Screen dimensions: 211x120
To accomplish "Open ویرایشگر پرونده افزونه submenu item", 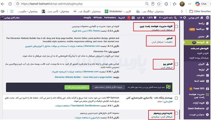I will tap(199, 58).
